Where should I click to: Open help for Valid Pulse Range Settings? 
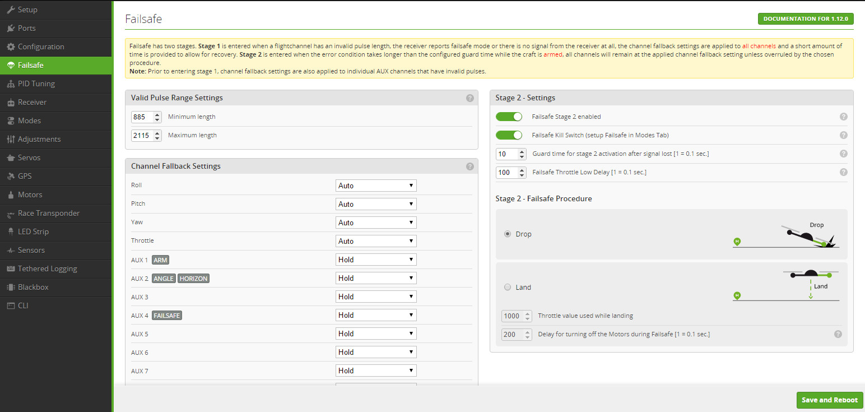[469, 98]
